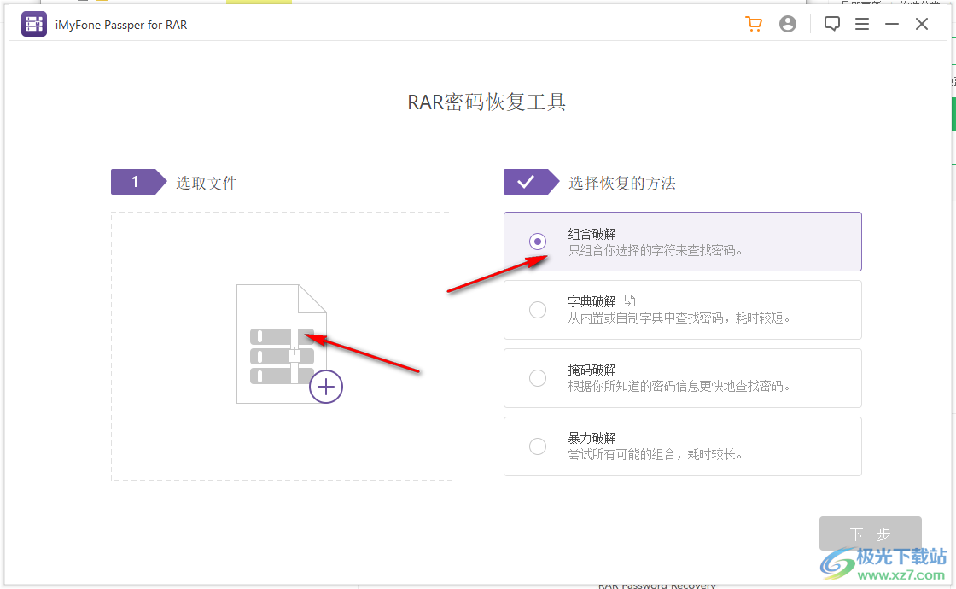Click description 根据你所知道的密码信息更快地查找密码
The width and height of the screenshot is (956, 589).
coord(679,387)
